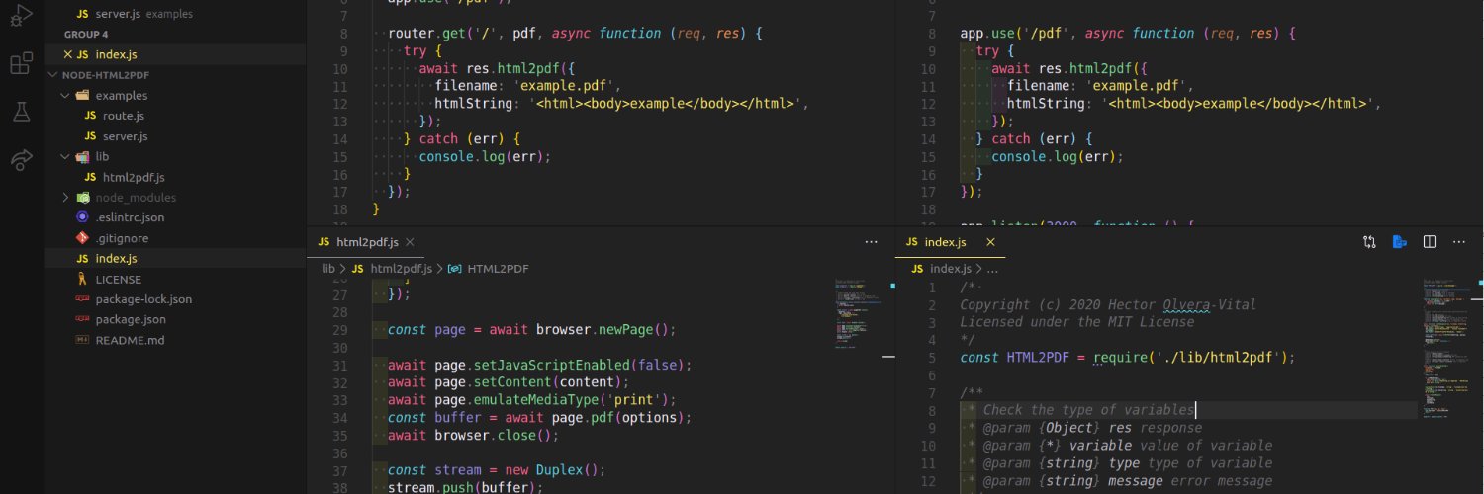This screenshot has height=494, width=1484.
Task: Expand the node_modules folder chevron
Action: coord(66,198)
